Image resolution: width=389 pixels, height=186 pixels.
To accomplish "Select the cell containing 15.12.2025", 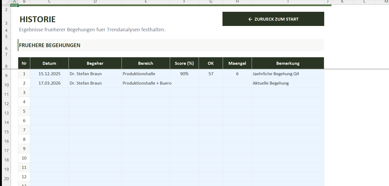I will tap(49, 74).
